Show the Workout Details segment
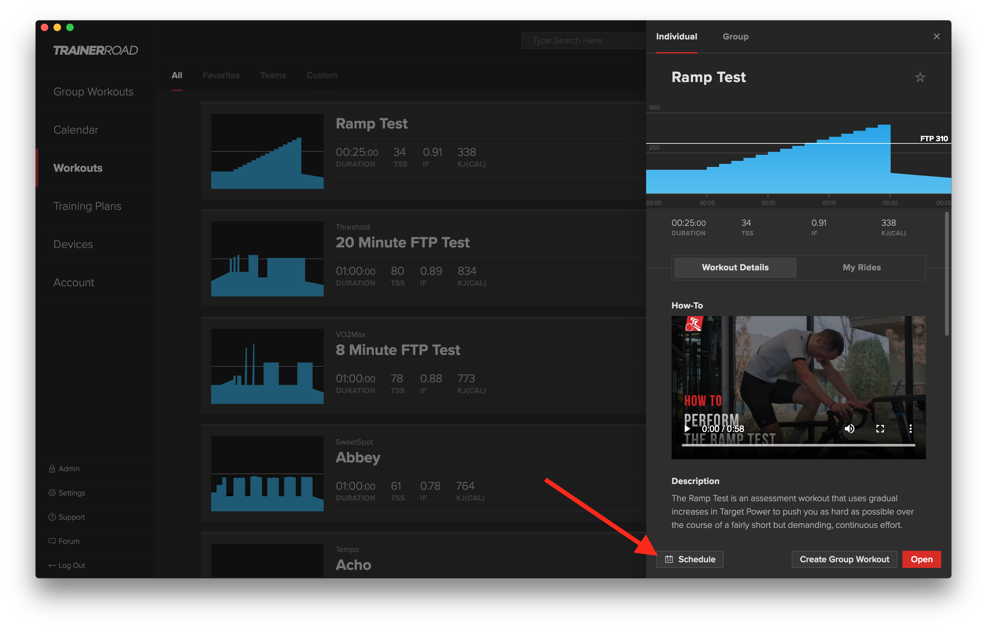The width and height of the screenshot is (987, 629). (x=735, y=267)
